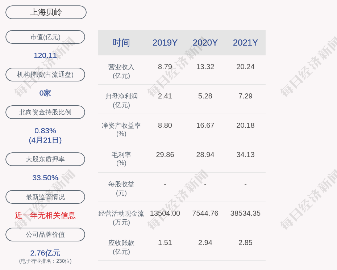Select the 2019Y ROE value 8.80
The image size is (337, 270).
tap(165, 125)
